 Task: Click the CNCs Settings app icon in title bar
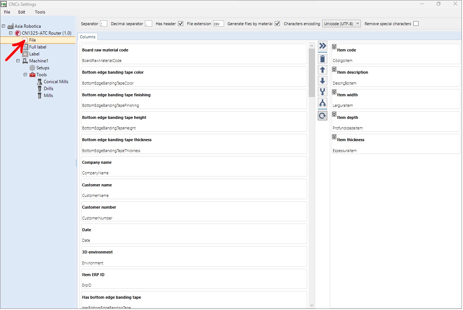click(x=4, y=4)
